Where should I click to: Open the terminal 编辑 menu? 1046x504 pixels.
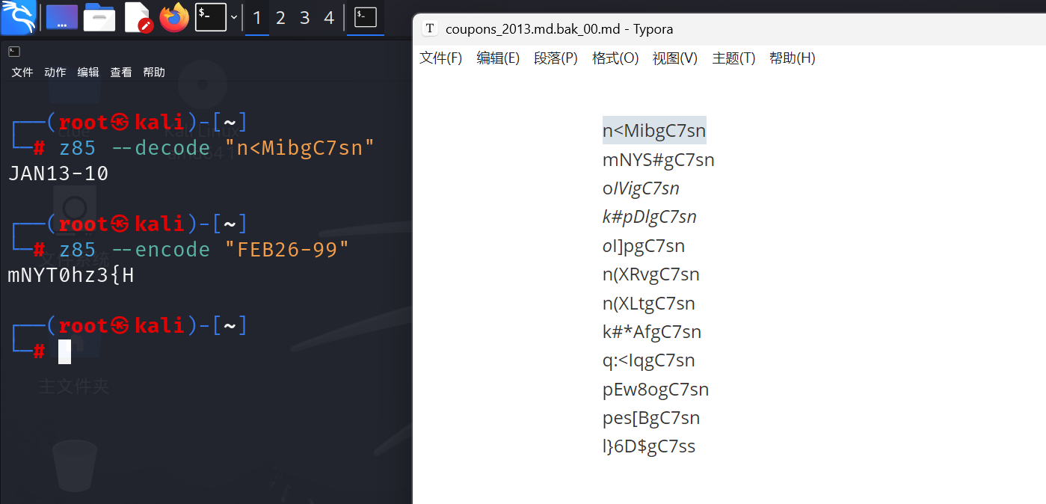click(88, 73)
